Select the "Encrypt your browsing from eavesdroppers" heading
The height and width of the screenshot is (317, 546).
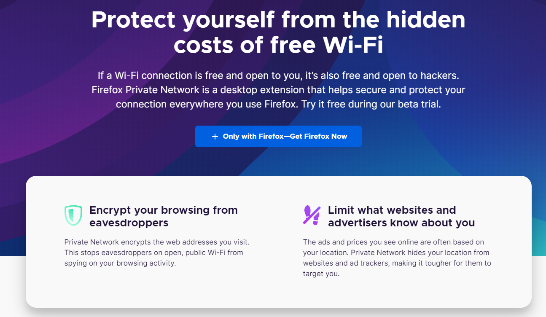point(164,216)
